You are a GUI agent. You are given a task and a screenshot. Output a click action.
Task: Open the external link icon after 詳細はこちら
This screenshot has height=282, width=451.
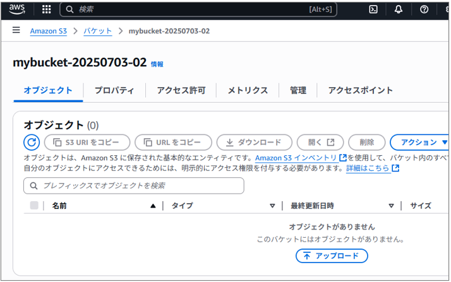click(x=396, y=168)
